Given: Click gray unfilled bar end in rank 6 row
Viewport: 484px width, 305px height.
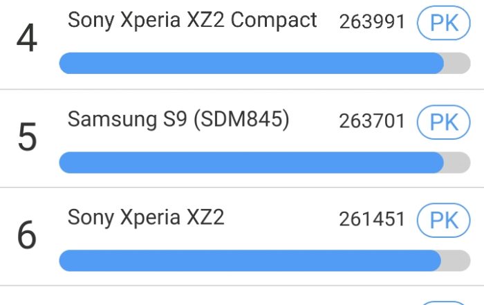Looking at the screenshot, I should pos(456,260).
